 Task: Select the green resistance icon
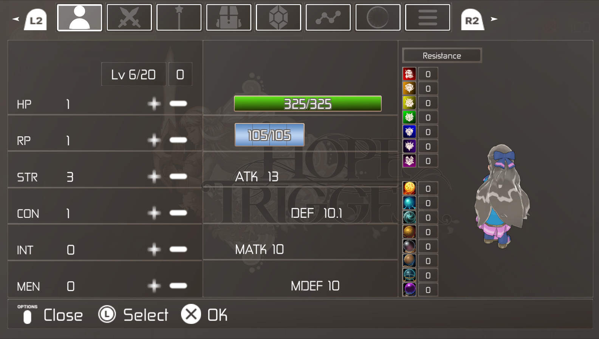[x=409, y=117]
